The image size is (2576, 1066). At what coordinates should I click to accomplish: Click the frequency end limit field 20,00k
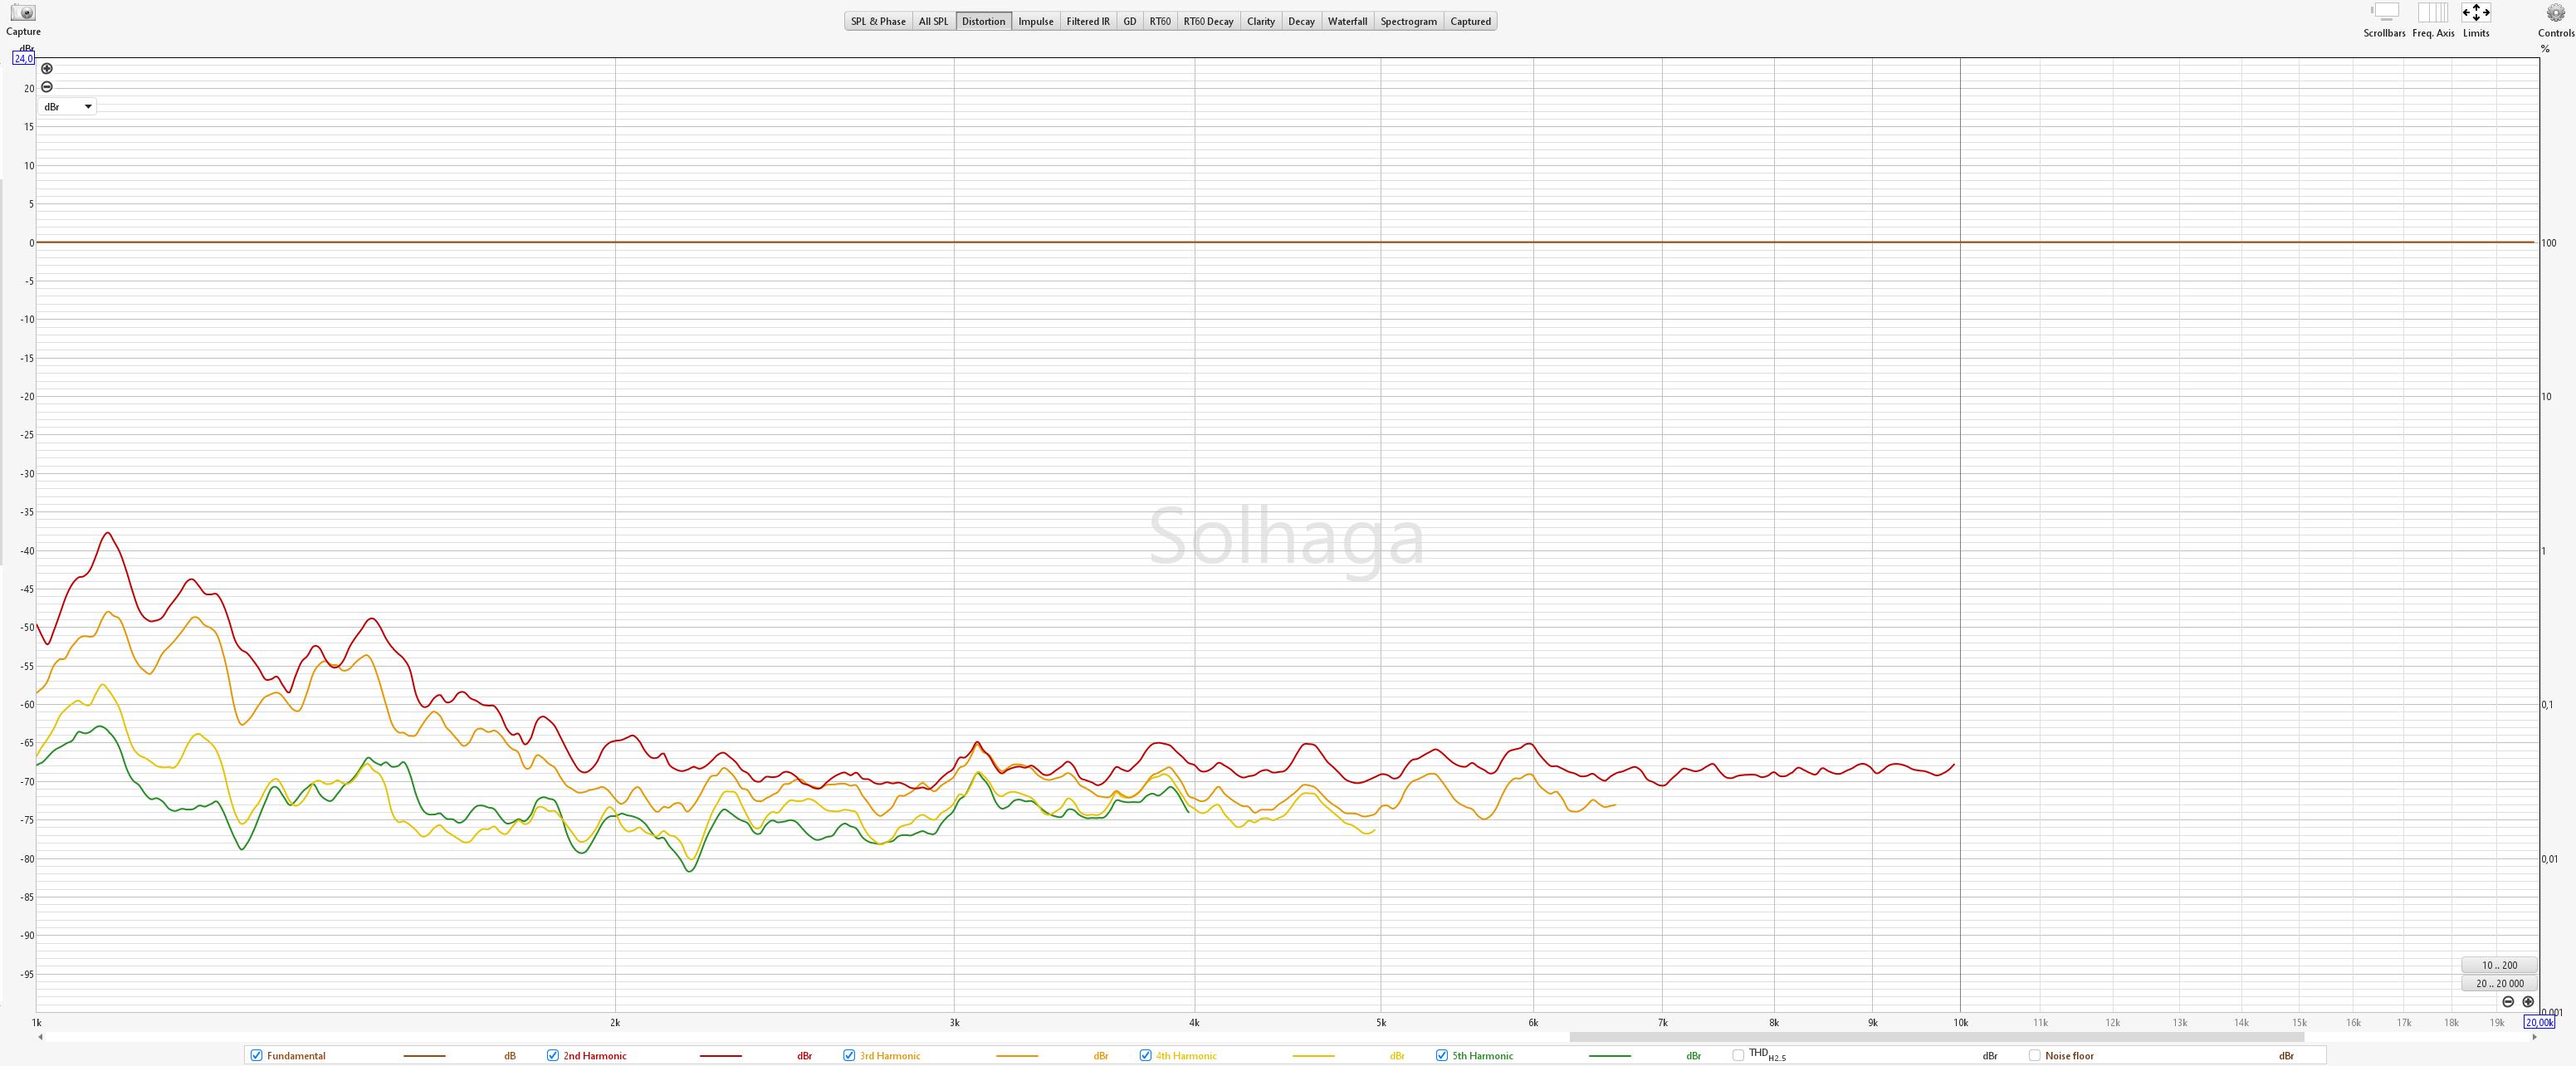point(2539,1022)
